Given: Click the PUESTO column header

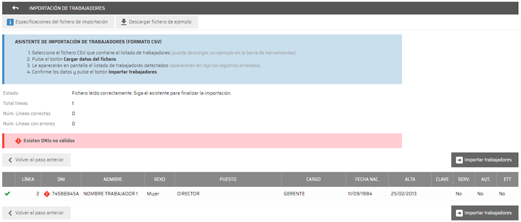Looking at the screenshot, I should click(x=227, y=179).
